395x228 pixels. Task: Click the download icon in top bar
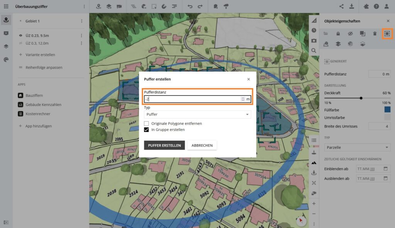tap(351, 6)
